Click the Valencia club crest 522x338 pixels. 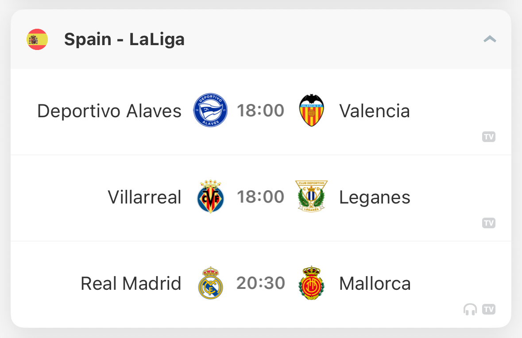(x=312, y=110)
